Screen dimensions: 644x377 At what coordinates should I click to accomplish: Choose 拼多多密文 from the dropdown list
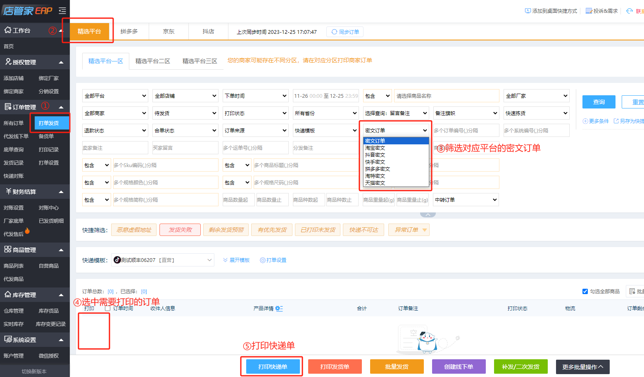pyautogui.click(x=396, y=169)
